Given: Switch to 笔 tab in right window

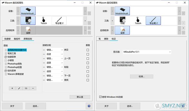Looking at the screenshot, I should click(100, 39).
